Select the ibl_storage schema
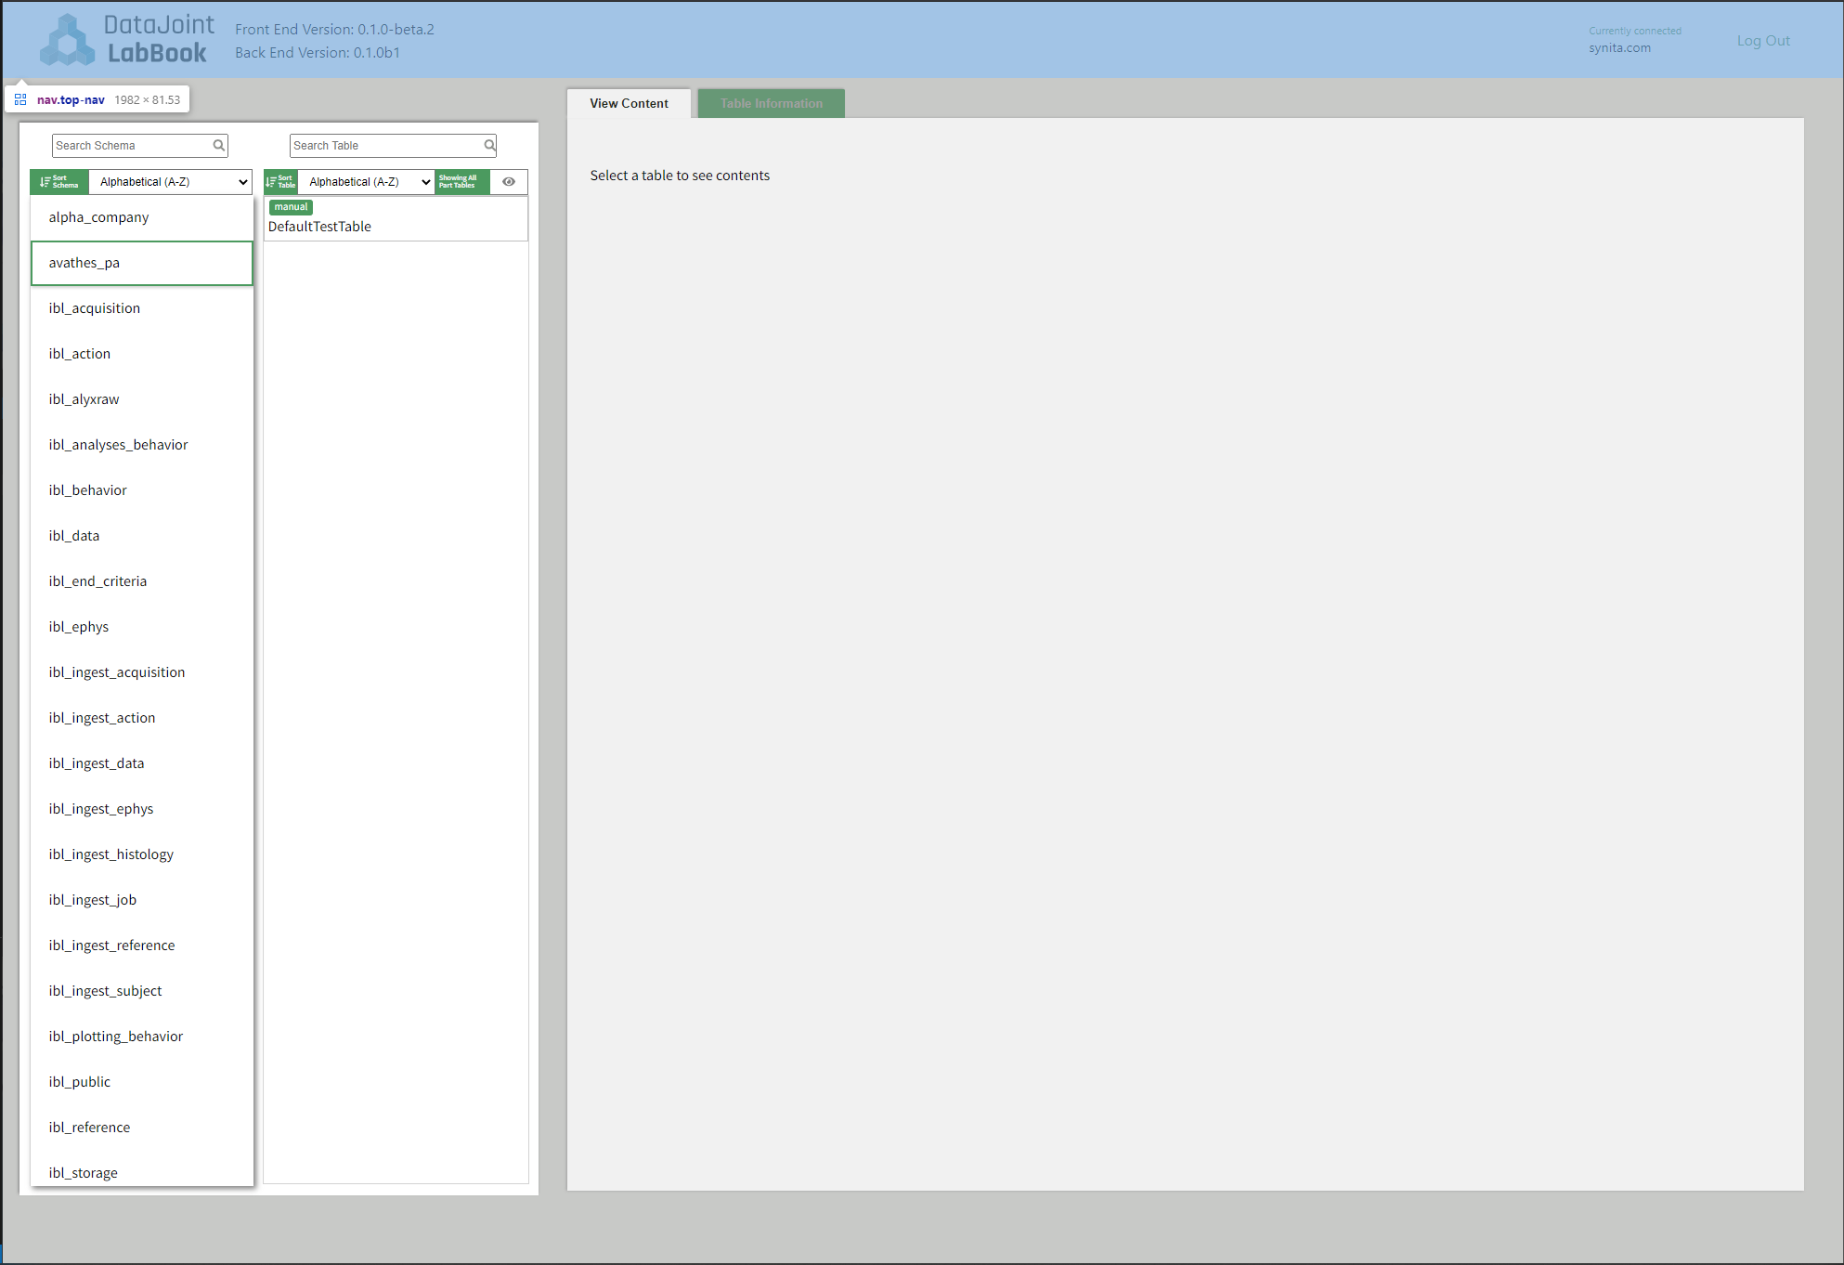This screenshot has height=1265, width=1844. (x=142, y=1170)
